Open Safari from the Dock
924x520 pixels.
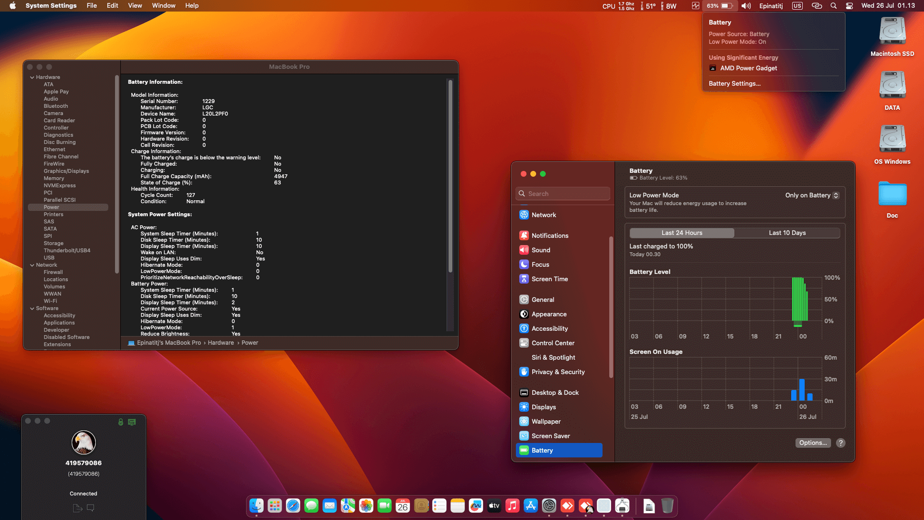click(x=293, y=506)
